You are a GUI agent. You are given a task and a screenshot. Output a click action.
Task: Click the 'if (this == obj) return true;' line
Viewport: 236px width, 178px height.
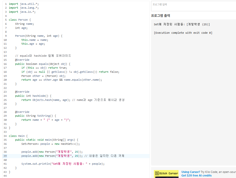[x=44, y=68]
